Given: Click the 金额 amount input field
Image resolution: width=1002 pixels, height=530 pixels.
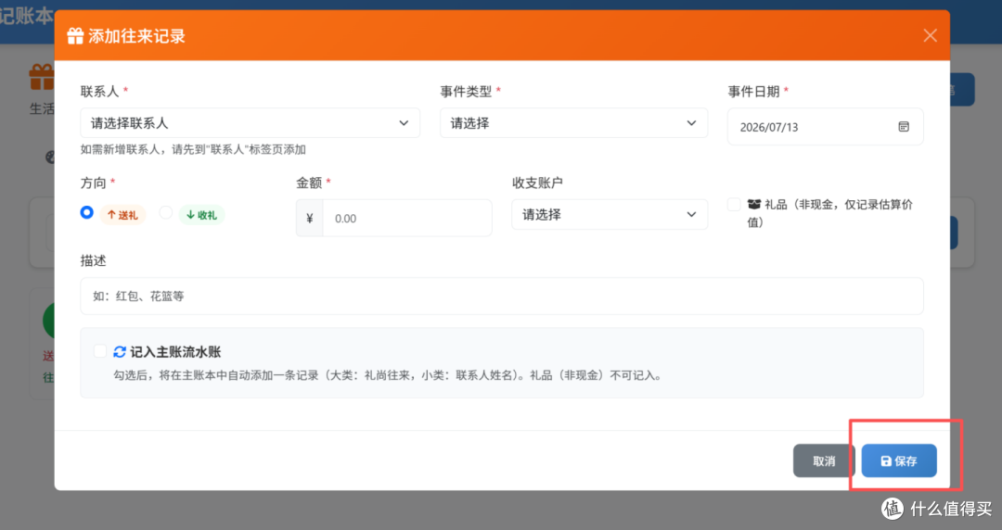Looking at the screenshot, I should click(407, 218).
